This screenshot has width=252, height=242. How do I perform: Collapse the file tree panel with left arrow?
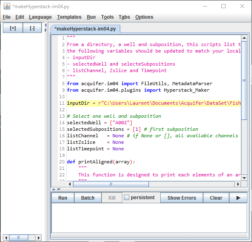(x=46, y=25)
